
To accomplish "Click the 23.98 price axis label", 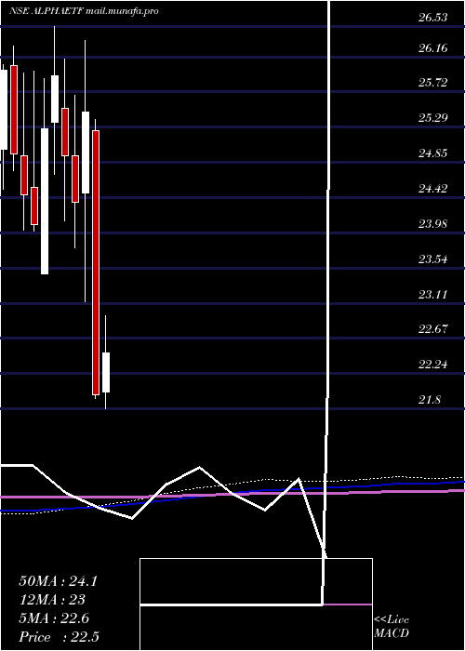I will [x=433, y=225].
